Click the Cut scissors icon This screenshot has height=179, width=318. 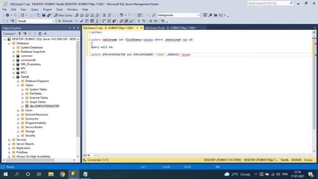pyautogui.click(x=104, y=15)
